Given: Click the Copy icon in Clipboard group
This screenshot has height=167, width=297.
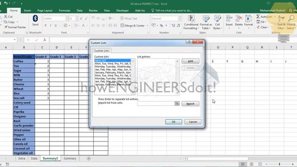Looking at the screenshot, I should tap(6, 22).
